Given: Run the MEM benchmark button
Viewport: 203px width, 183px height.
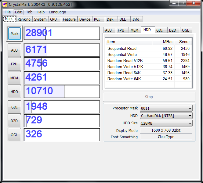Looking at the screenshot, I should click(14, 78).
